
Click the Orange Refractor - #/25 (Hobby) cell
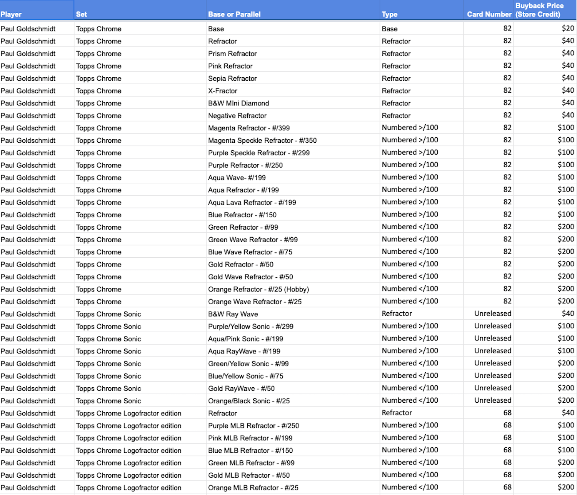pos(258,289)
